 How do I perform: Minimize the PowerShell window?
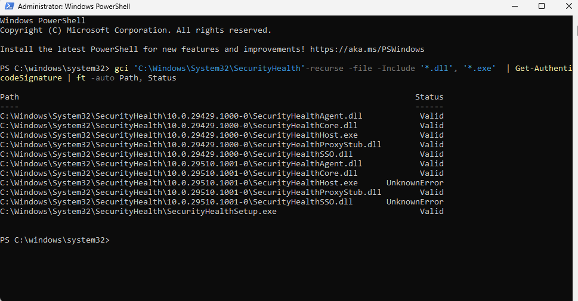(515, 7)
